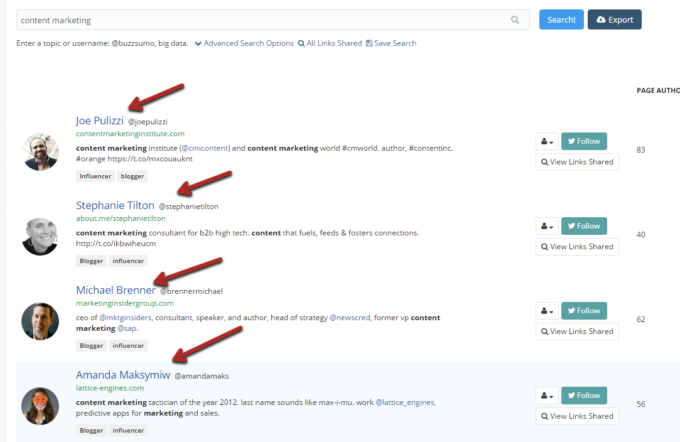Click the content marketing search input

point(273,20)
